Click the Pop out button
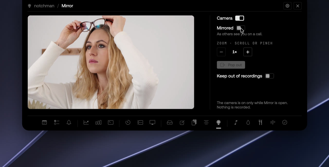The width and height of the screenshot is (329, 167). 231,65
